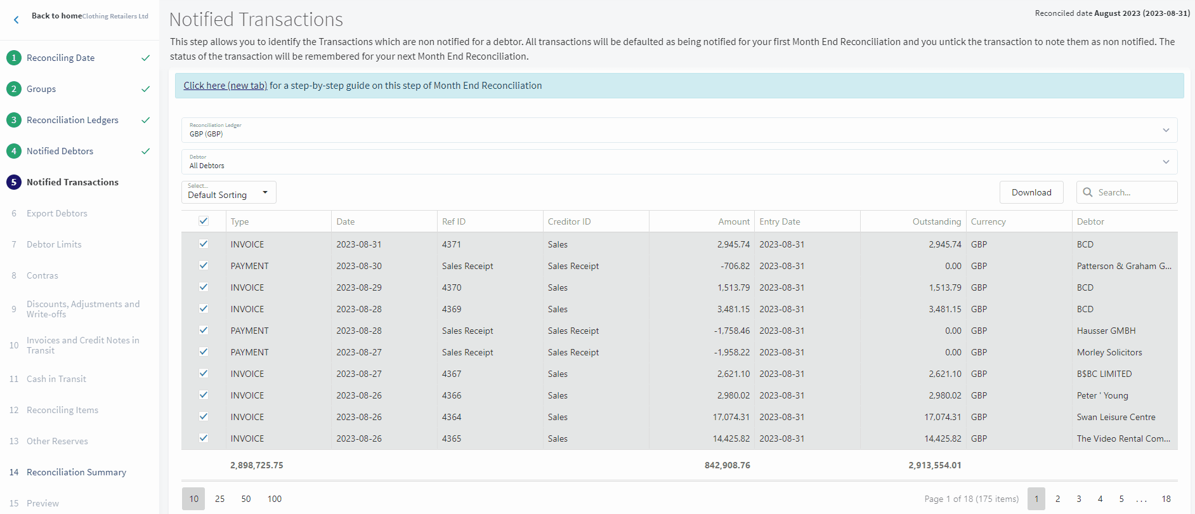This screenshot has height=514, width=1195.
Task: Untick the Hausser GMBH payment checkbox
Action: tap(204, 330)
